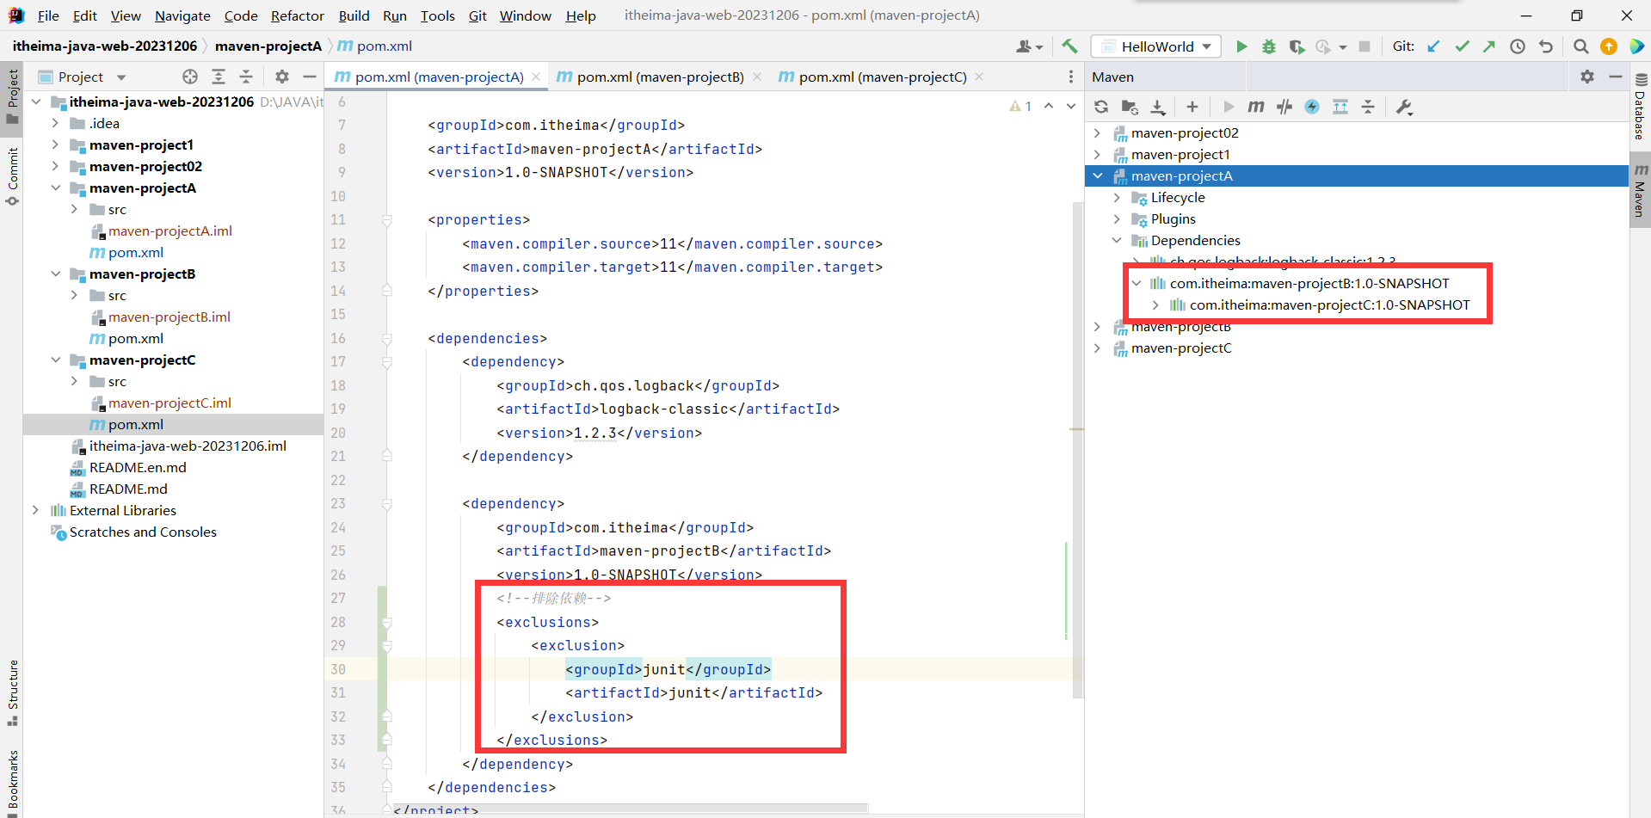Open Git history clock icon
This screenshot has height=818, width=1651.
(1518, 46)
